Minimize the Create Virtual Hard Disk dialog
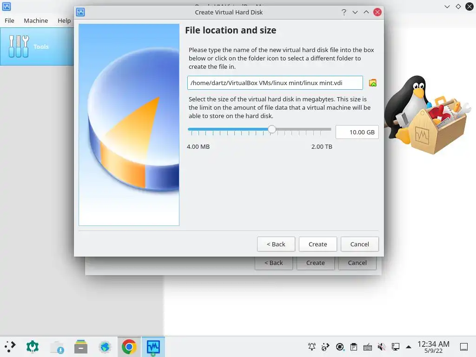This screenshot has height=357, width=476. click(x=355, y=12)
